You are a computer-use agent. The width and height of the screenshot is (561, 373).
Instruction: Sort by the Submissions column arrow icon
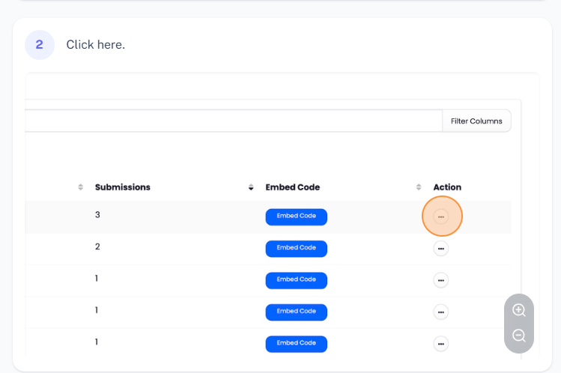[251, 187]
